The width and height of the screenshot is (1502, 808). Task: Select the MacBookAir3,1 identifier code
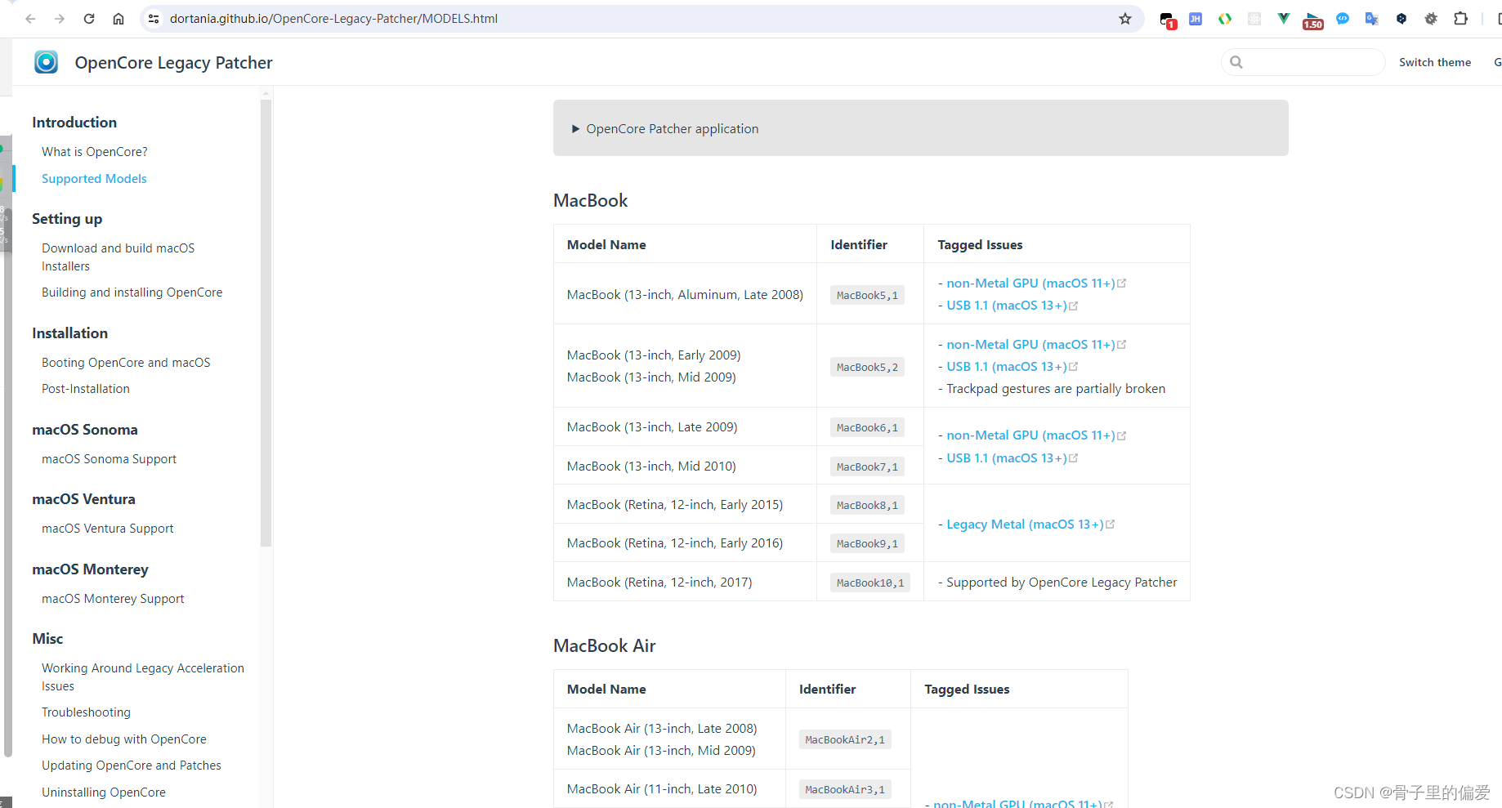tap(845, 790)
